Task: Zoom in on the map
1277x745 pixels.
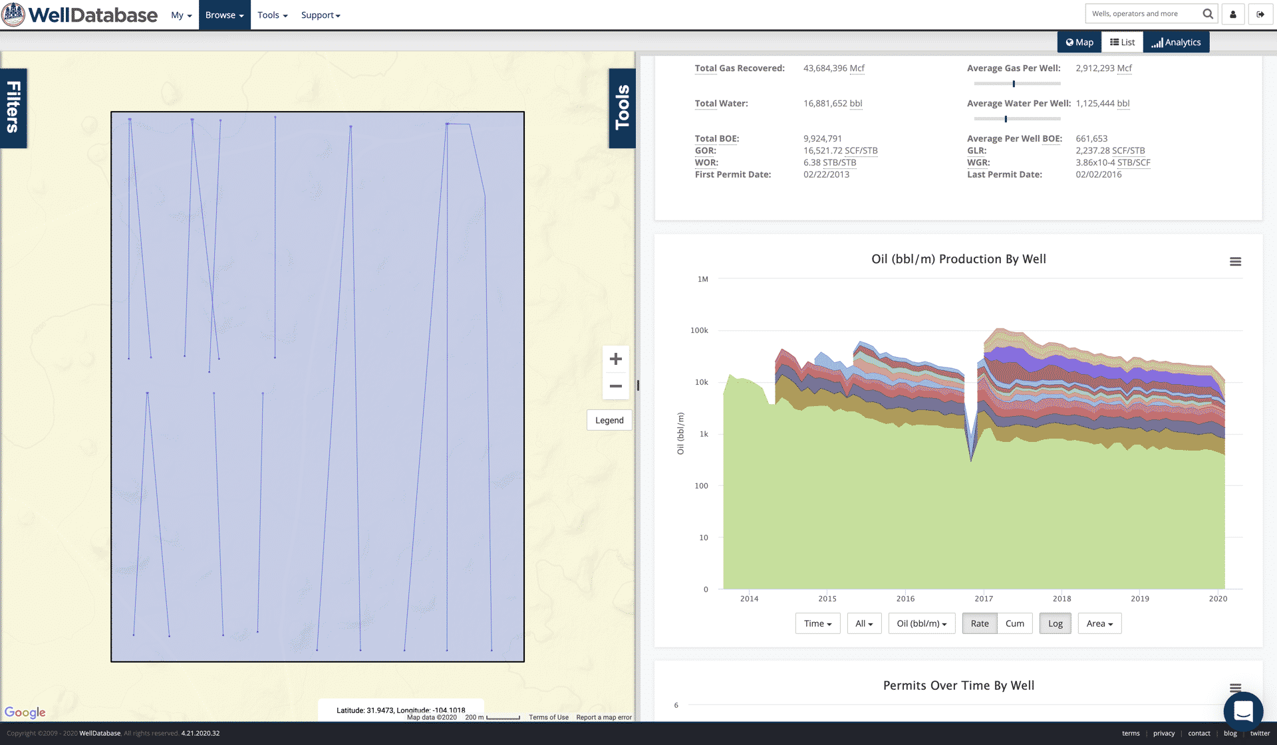Action: click(x=616, y=359)
